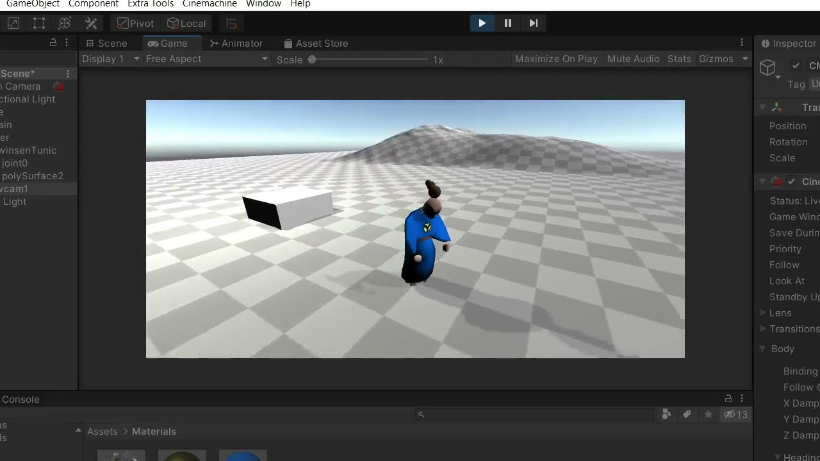This screenshot has width=820, height=461.
Task: Switch to the Scene tab
Action: click(x=106, y=44)
